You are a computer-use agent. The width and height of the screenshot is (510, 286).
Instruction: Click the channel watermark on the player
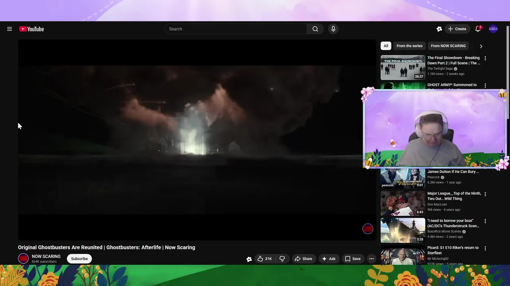368,229
